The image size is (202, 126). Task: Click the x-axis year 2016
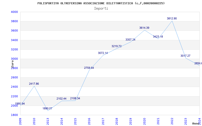89,121
